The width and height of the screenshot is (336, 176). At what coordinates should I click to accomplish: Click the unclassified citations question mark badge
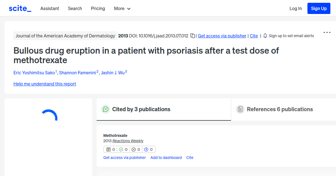149,149
